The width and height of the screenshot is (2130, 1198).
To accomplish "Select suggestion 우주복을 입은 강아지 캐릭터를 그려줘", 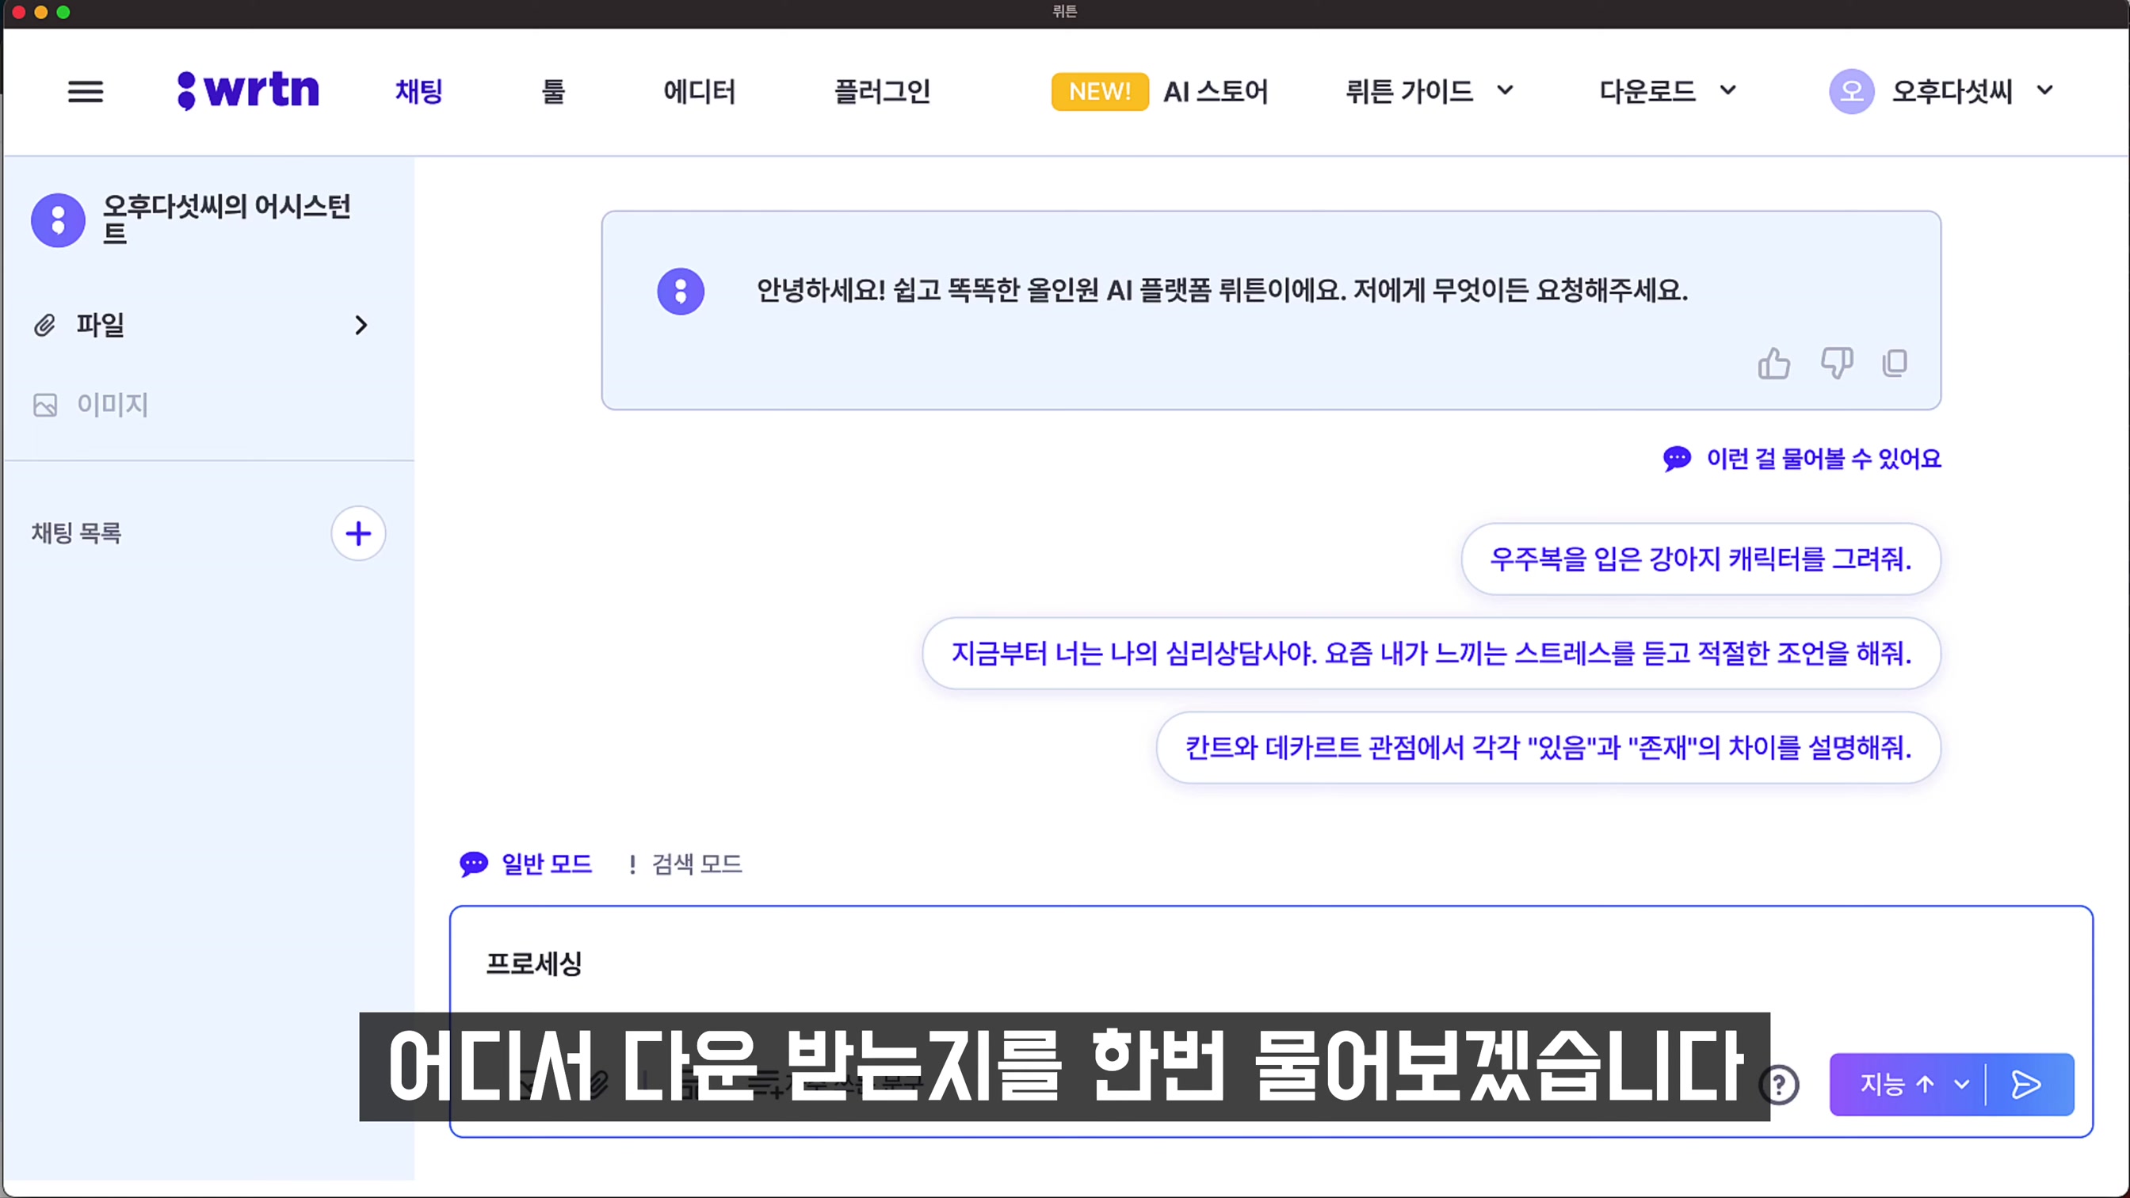I will click(x=1700, y=559).
